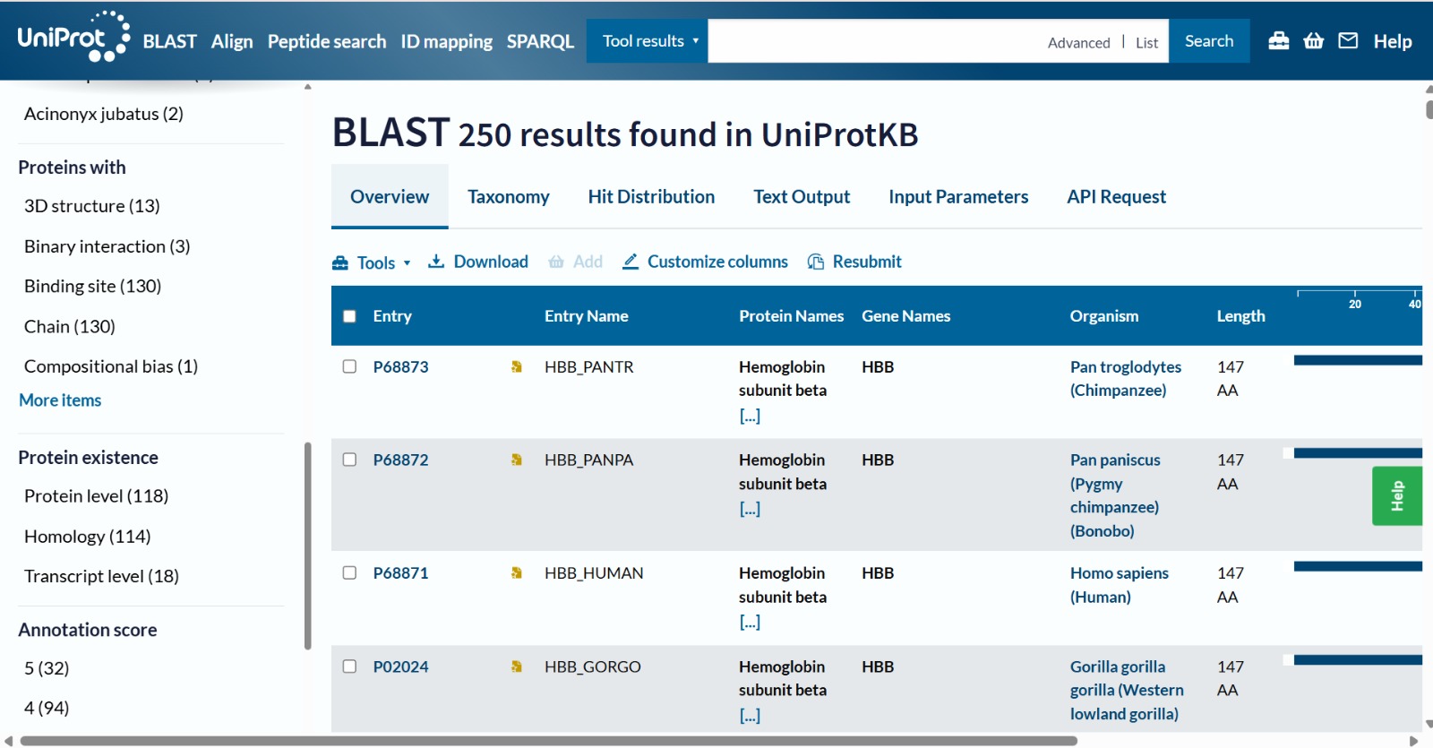Open the basket icon in header
Viewport: 1433px width, 748px height.
(1313, 41)
